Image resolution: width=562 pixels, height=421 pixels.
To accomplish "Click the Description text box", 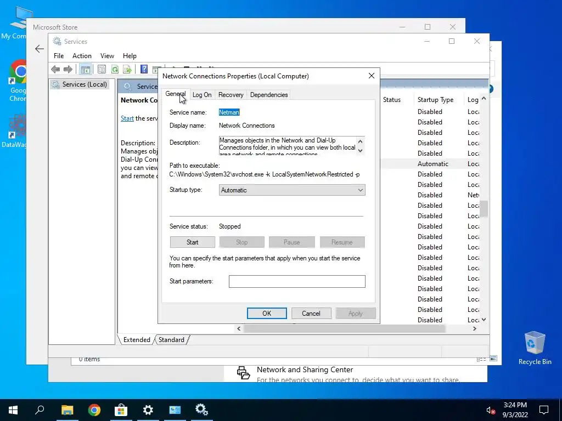I will pos(292,145).
